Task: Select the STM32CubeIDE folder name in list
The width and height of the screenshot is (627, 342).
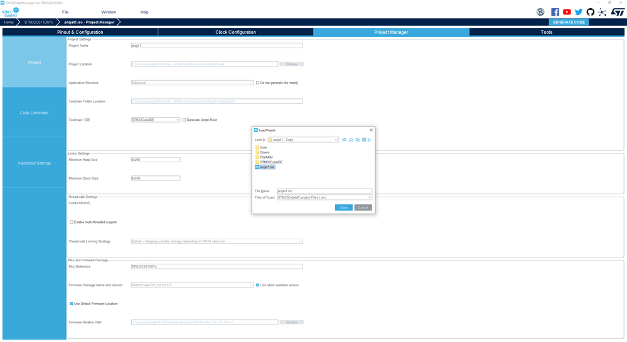Action: (x=271, y=162)
